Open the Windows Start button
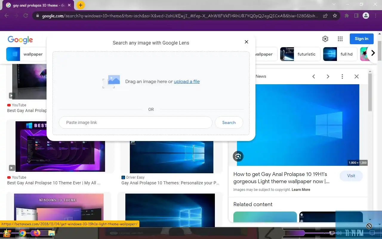Screen dimensions: 382x239 [x=7, y=233]
